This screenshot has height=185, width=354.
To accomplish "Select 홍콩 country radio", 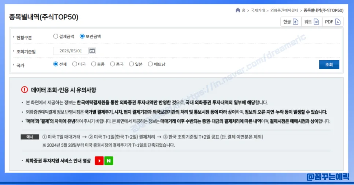I will point(93,64).
